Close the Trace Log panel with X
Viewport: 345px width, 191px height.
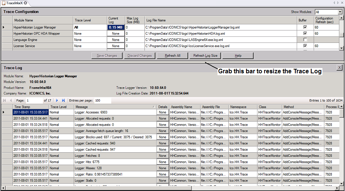tap(340, 67)
